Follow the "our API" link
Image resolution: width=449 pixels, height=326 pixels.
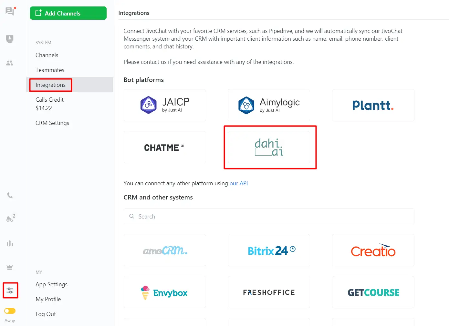pyautogui.click(x=239, y=183)
